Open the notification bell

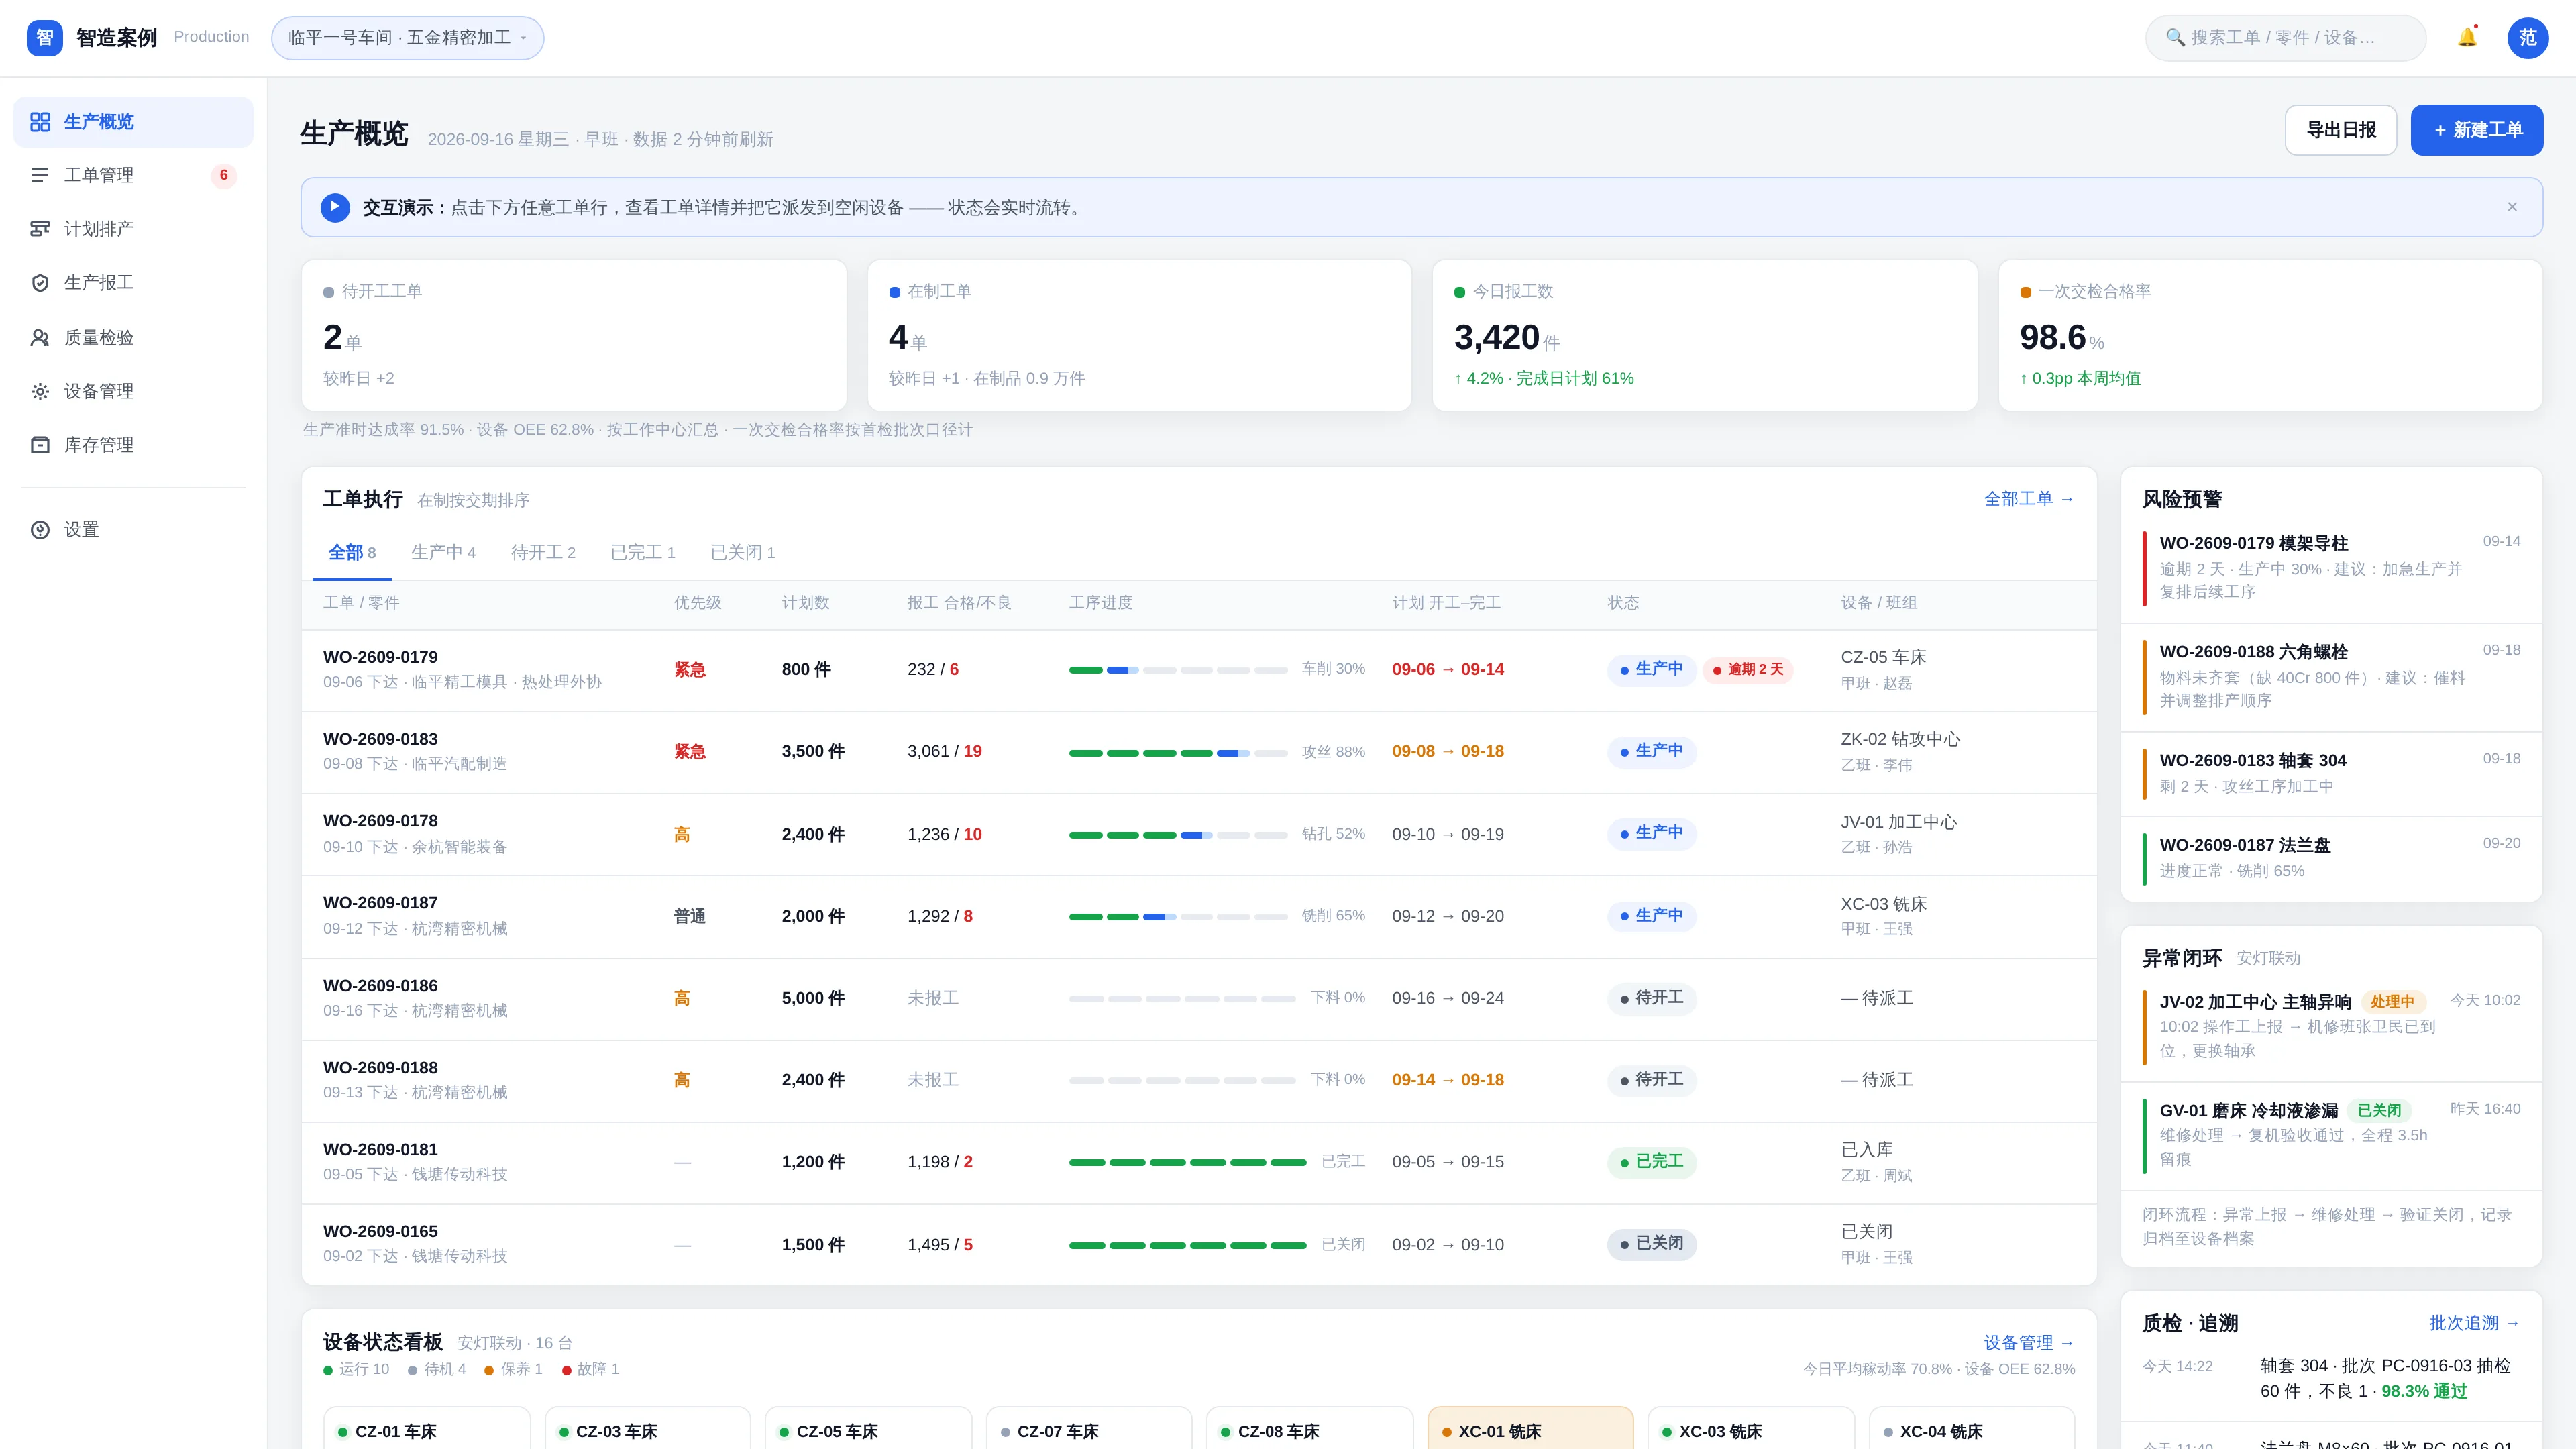(2467, 38)
